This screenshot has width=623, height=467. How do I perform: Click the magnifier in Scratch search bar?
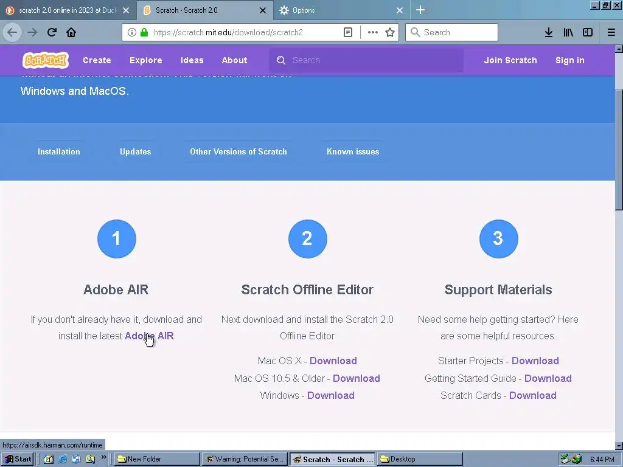[281, 60]
